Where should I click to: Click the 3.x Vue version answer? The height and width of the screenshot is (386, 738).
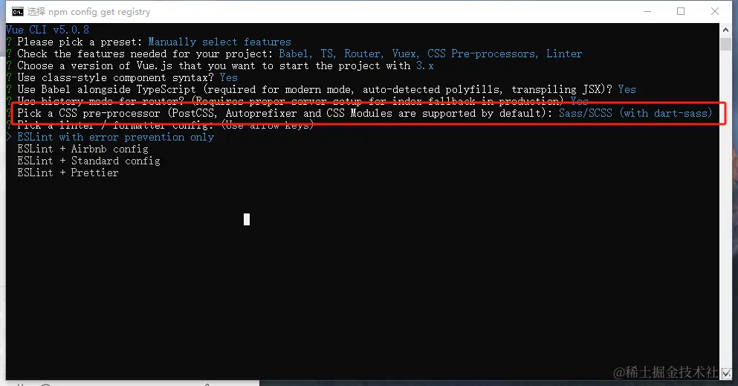click(x=424, y=66)
